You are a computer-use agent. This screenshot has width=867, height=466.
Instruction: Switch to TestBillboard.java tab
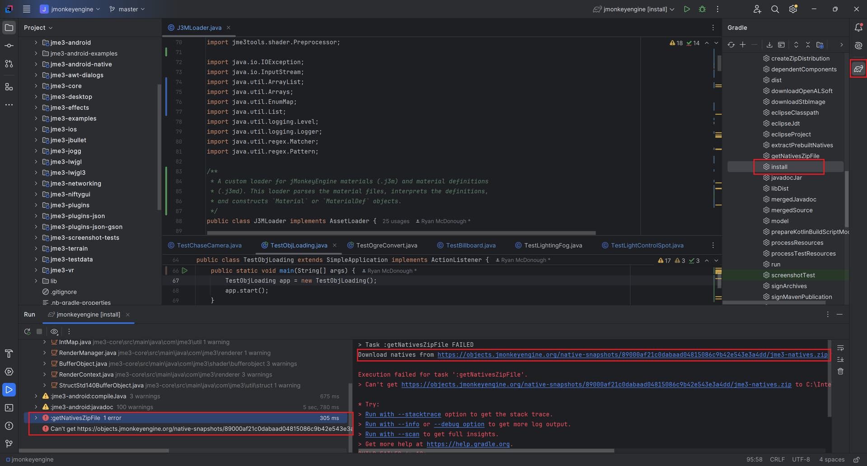466,245
